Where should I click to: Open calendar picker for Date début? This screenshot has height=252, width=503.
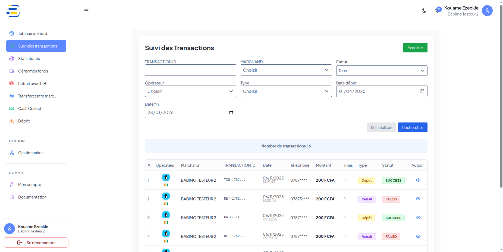point(422,91)
